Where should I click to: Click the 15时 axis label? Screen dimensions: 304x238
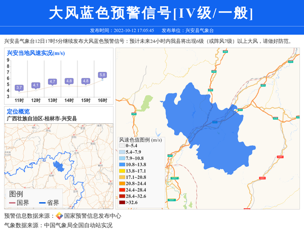(86, 101)
